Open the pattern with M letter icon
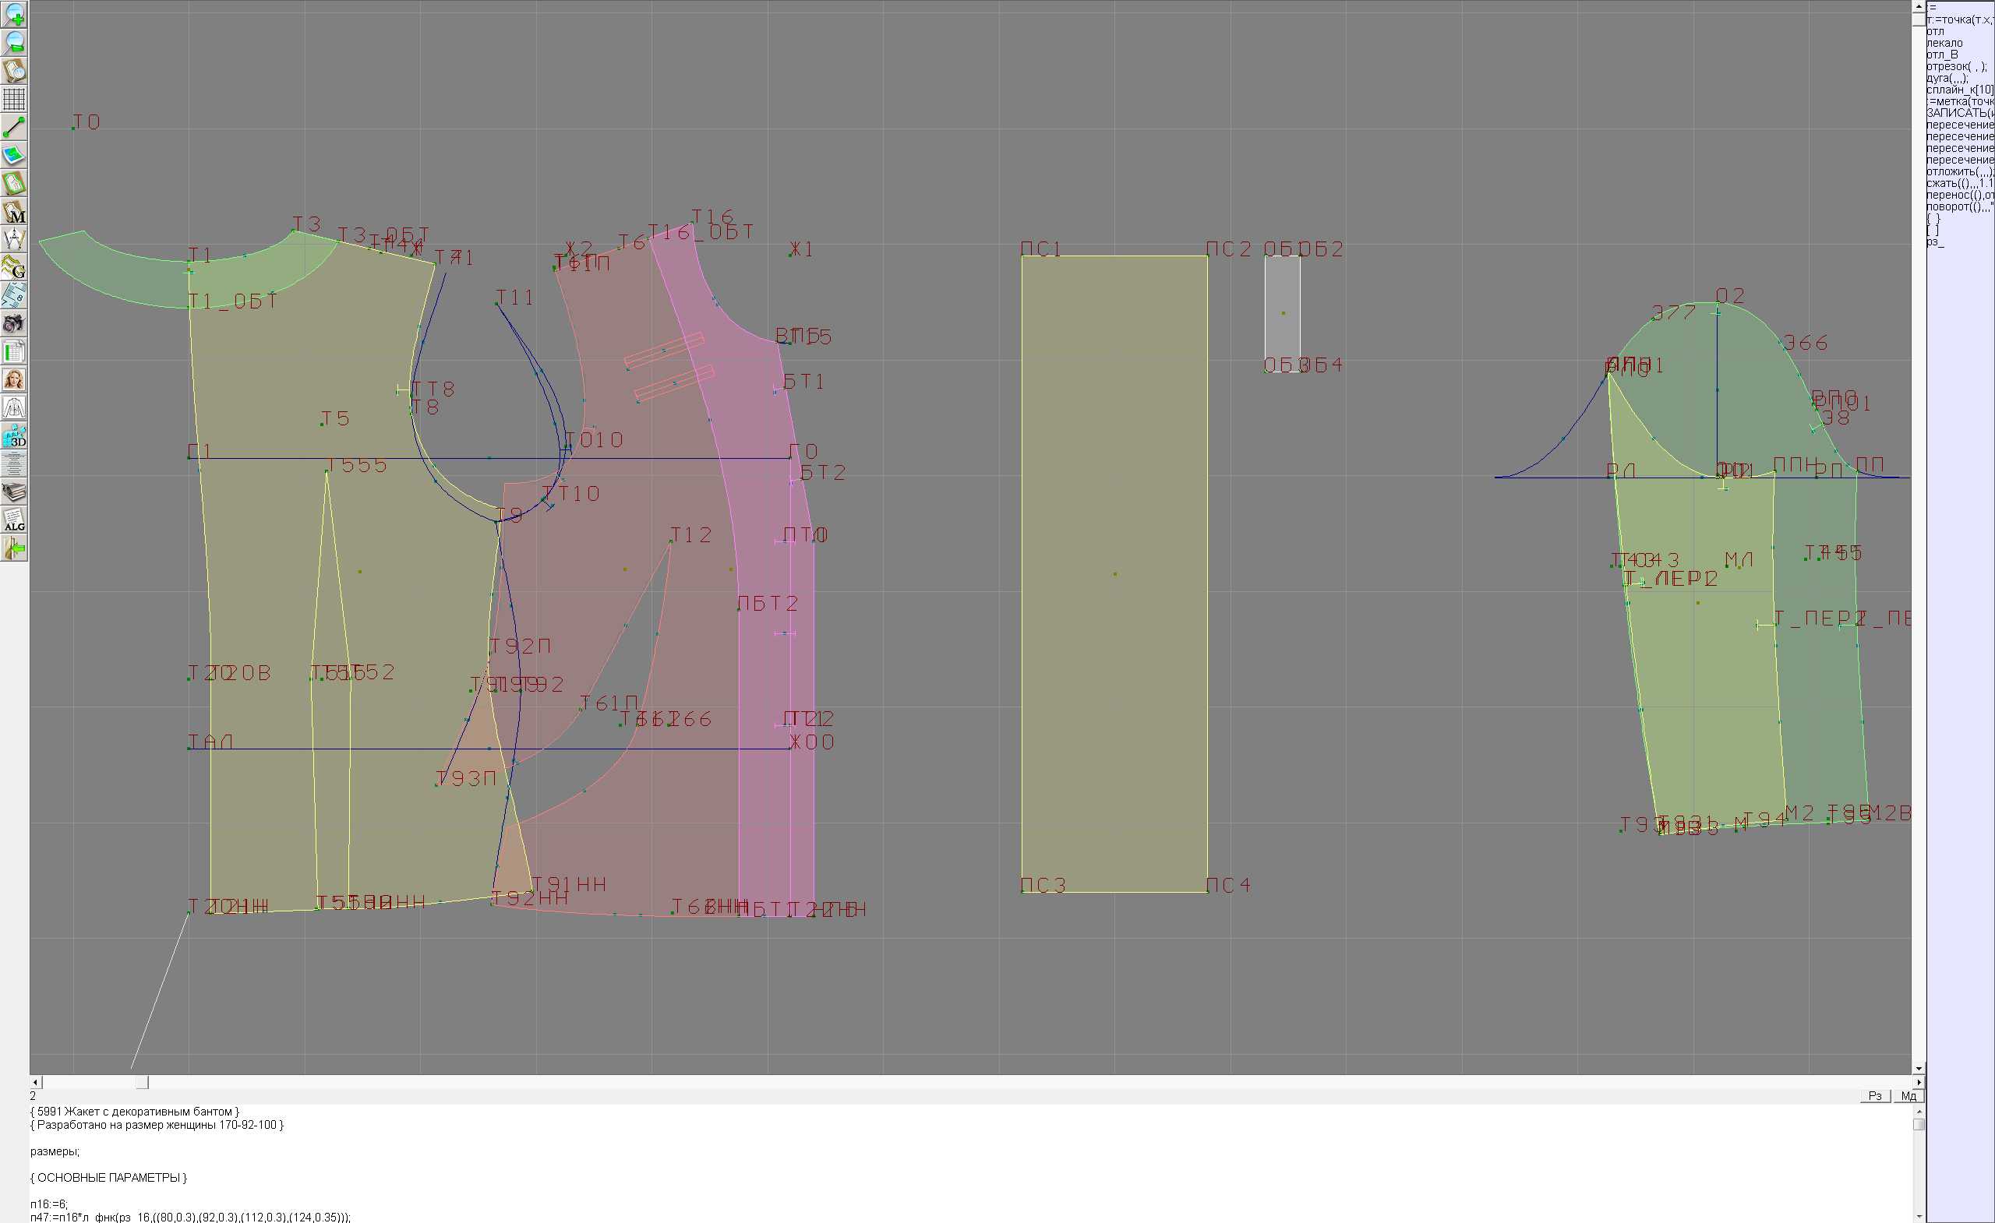 pos(14,211)
